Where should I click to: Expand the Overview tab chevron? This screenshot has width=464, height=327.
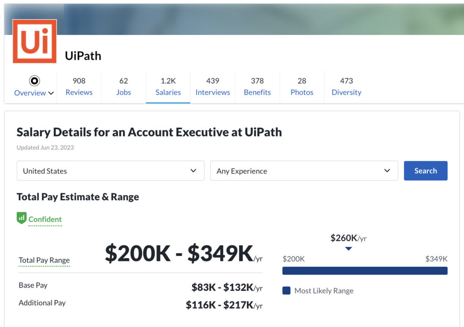pos(51,93)
